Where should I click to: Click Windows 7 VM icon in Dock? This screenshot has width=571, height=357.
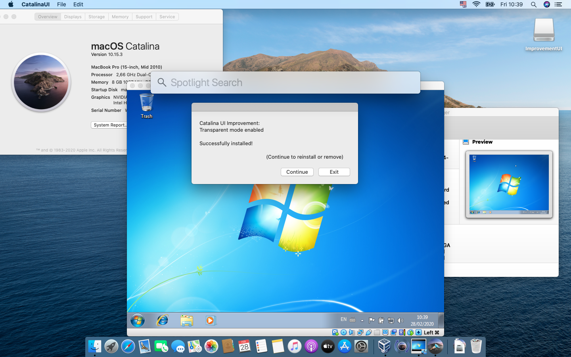tap(418, 346)
